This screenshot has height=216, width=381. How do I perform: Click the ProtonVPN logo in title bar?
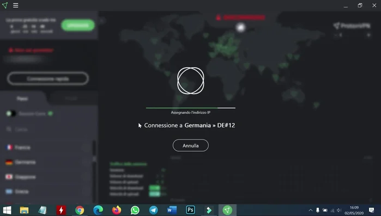[5, 5]
